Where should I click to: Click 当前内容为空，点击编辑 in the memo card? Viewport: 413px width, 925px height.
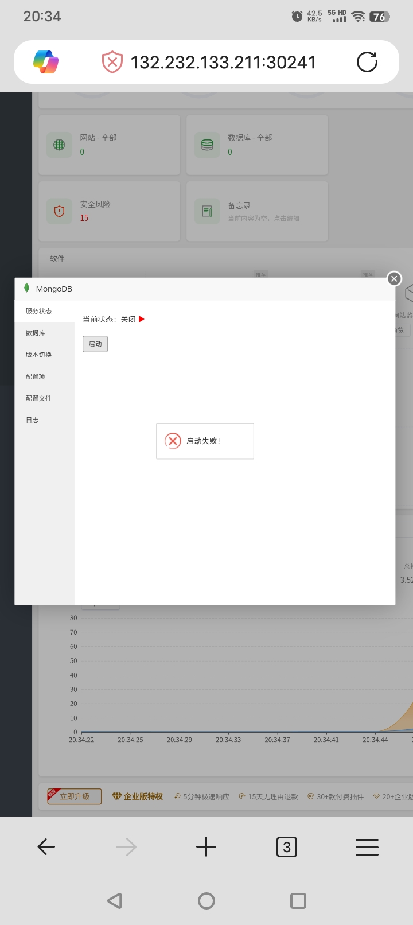tap(263, 219)
